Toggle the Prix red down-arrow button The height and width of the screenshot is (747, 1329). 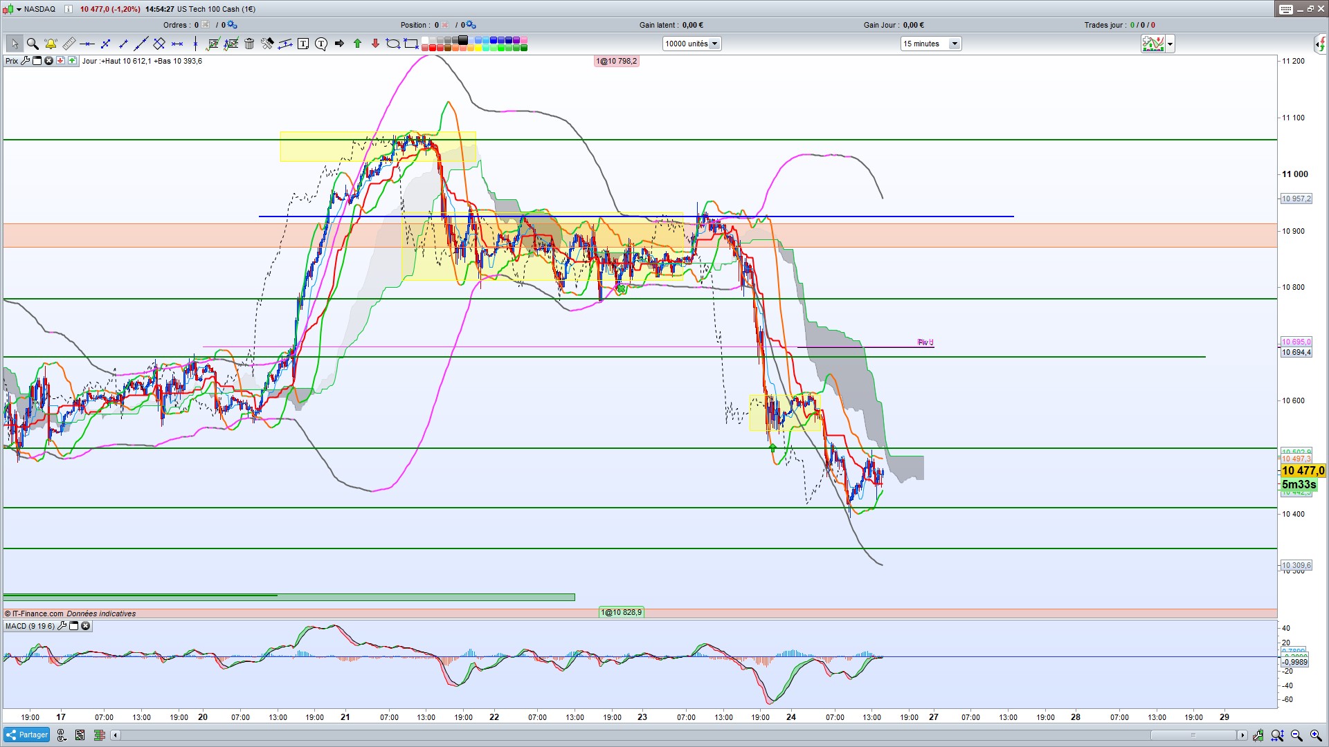tap(61, 61)
